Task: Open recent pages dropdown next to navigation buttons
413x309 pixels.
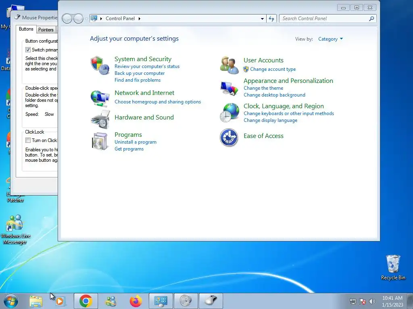Action: 86,19
